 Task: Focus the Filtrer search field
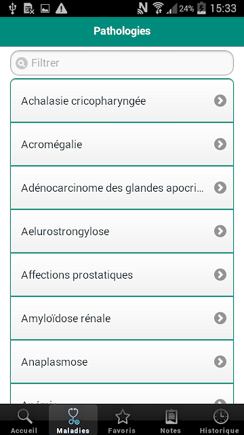coord(122,63)
